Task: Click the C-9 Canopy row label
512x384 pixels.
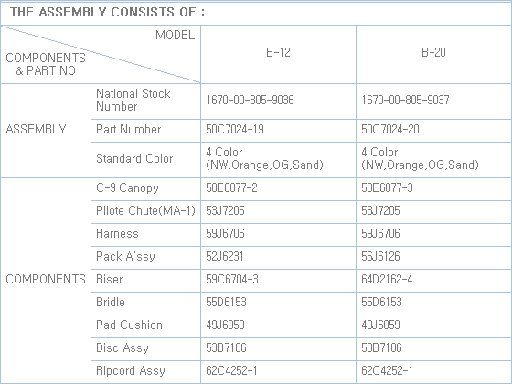Action: click(127, 188)
